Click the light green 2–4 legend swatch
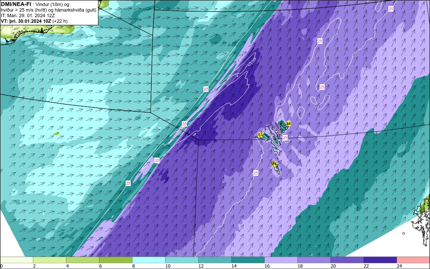 [x=49, y=260]
